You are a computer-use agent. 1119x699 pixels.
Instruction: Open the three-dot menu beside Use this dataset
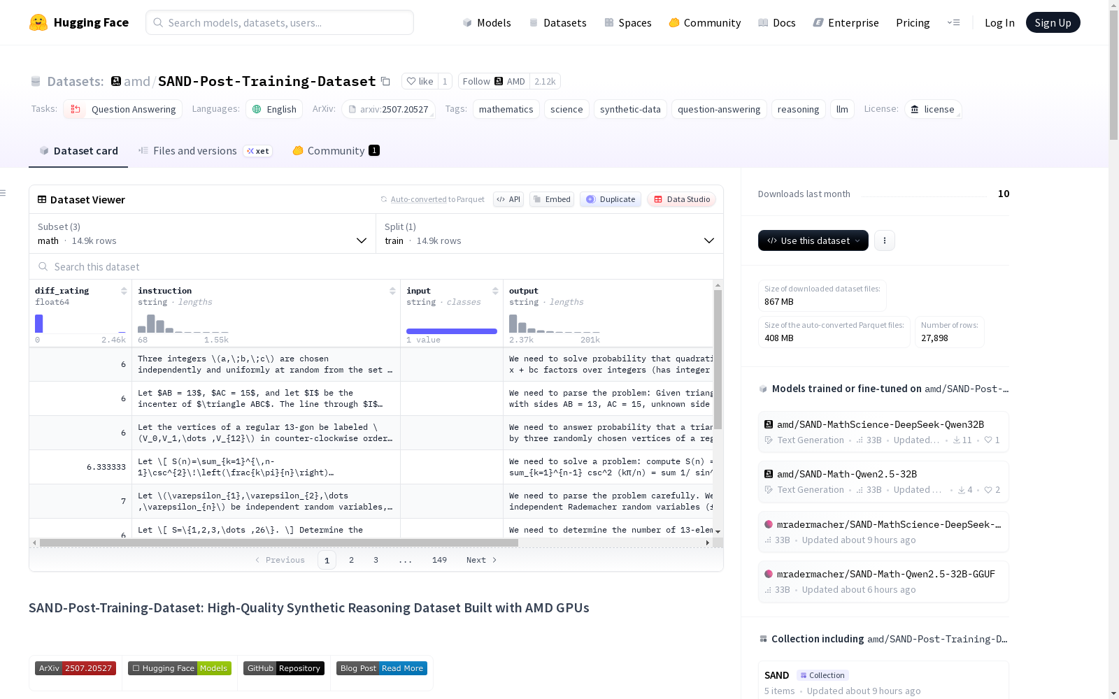pyautogui.click(x=885, y=240)
